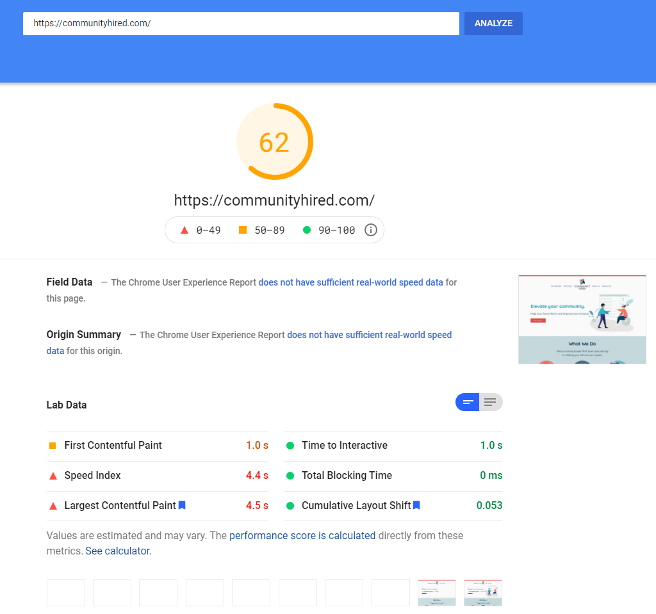
Task: Open Field Data insufficient speed data link
Action: 350,282
